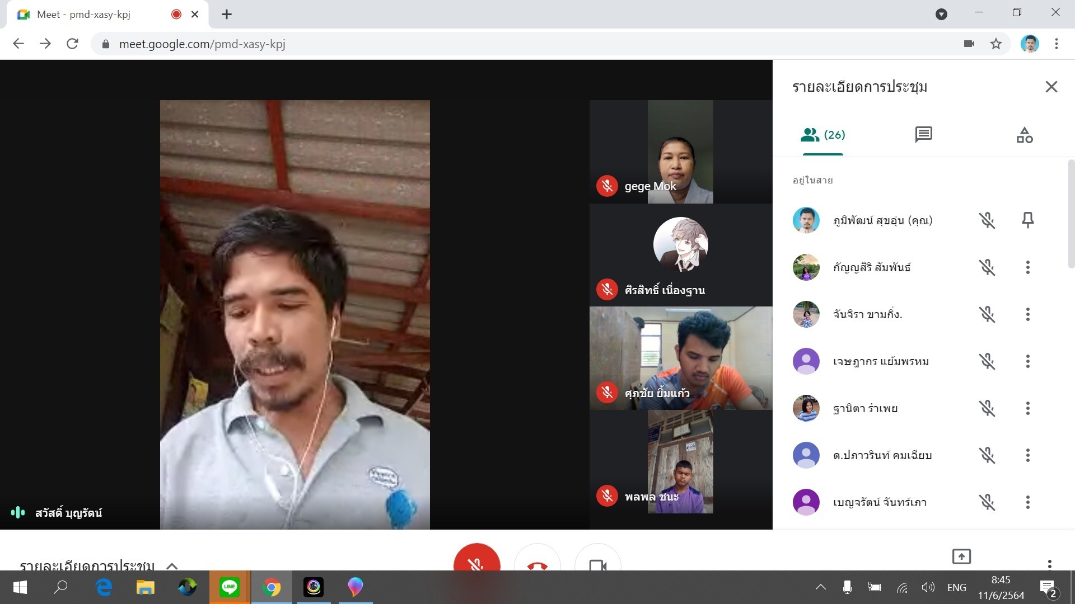Leave the call with the hang-up button
The width and height of the screenshot is (1075, 604).
click(x=537, y=561)
